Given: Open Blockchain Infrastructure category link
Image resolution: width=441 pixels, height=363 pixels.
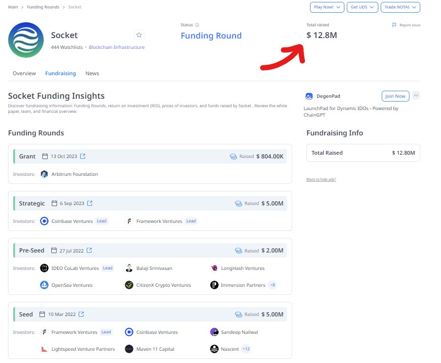Looking at the screenshot, I should coord(117,47).
